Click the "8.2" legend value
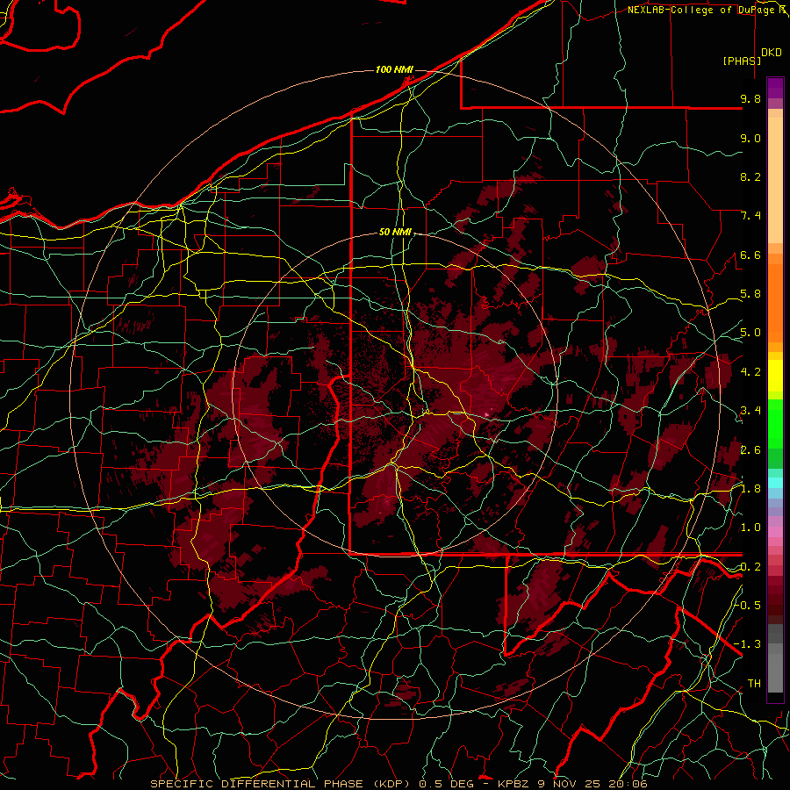 pyautogui.click(x=750, y=176)
